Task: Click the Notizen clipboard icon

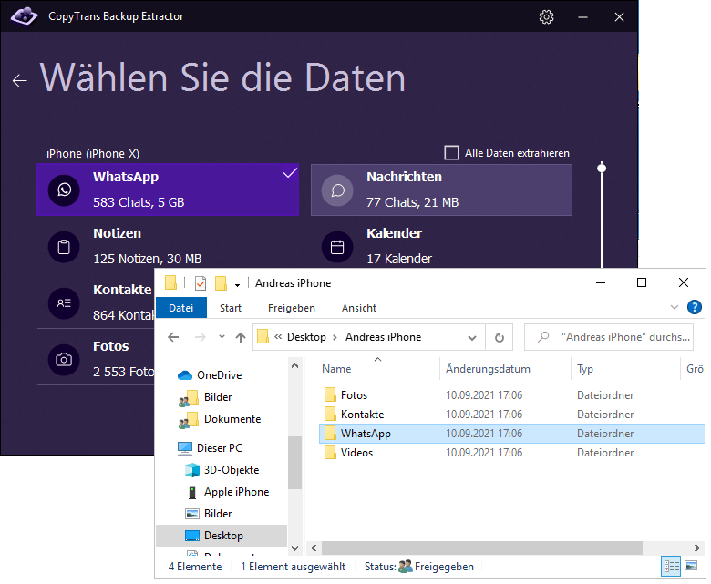Action: point(64,247)
